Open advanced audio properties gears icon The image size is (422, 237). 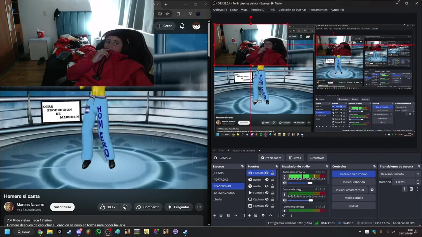[x=284, y=215]
